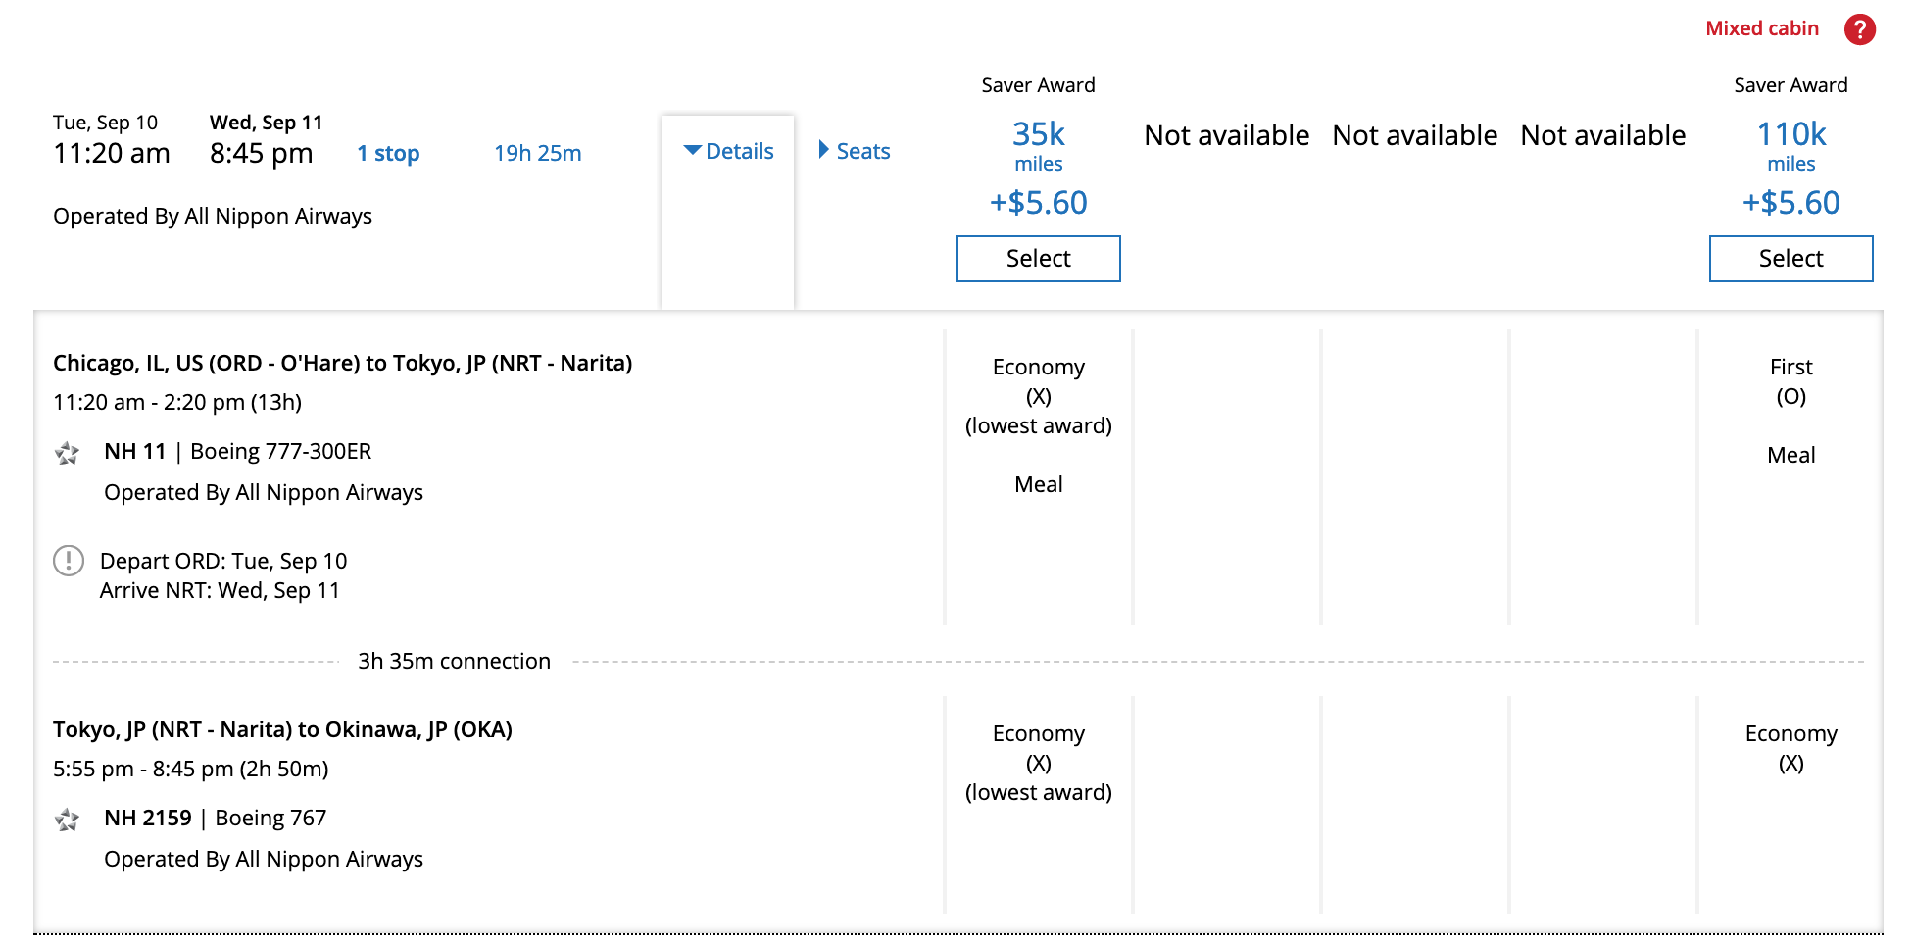1913x945 pixels.
Task: Click the Star Alliance logo beside NH 11
Action: pyautogui.click(x=68, y=453)
